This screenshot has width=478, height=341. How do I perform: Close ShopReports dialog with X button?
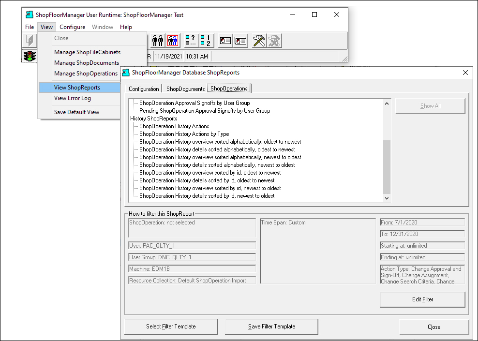(465, 73)
